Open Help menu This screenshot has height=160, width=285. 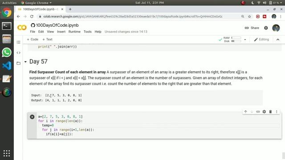(x=98, y=32)
